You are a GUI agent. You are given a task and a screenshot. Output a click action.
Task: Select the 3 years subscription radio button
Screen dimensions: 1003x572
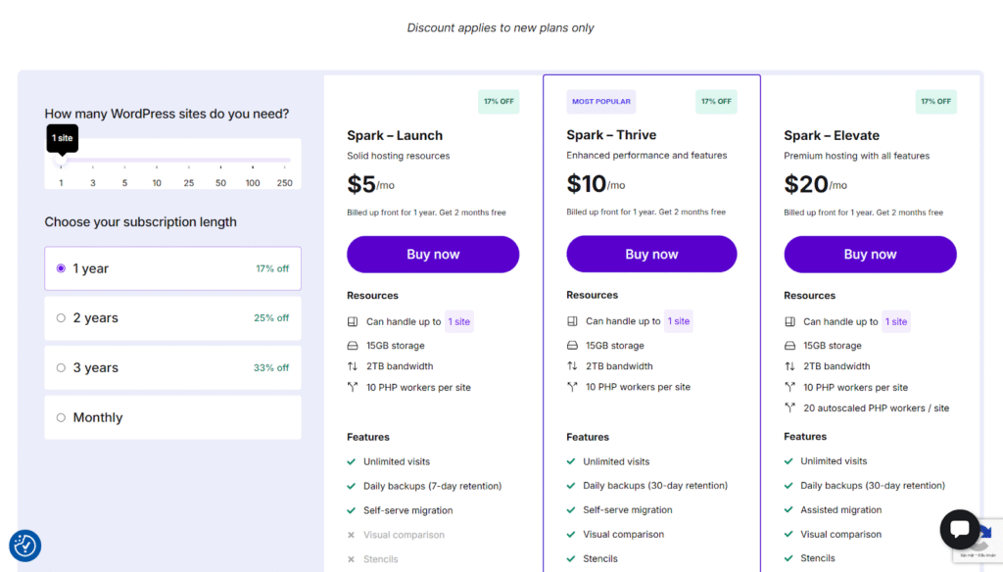pos(61,368)
